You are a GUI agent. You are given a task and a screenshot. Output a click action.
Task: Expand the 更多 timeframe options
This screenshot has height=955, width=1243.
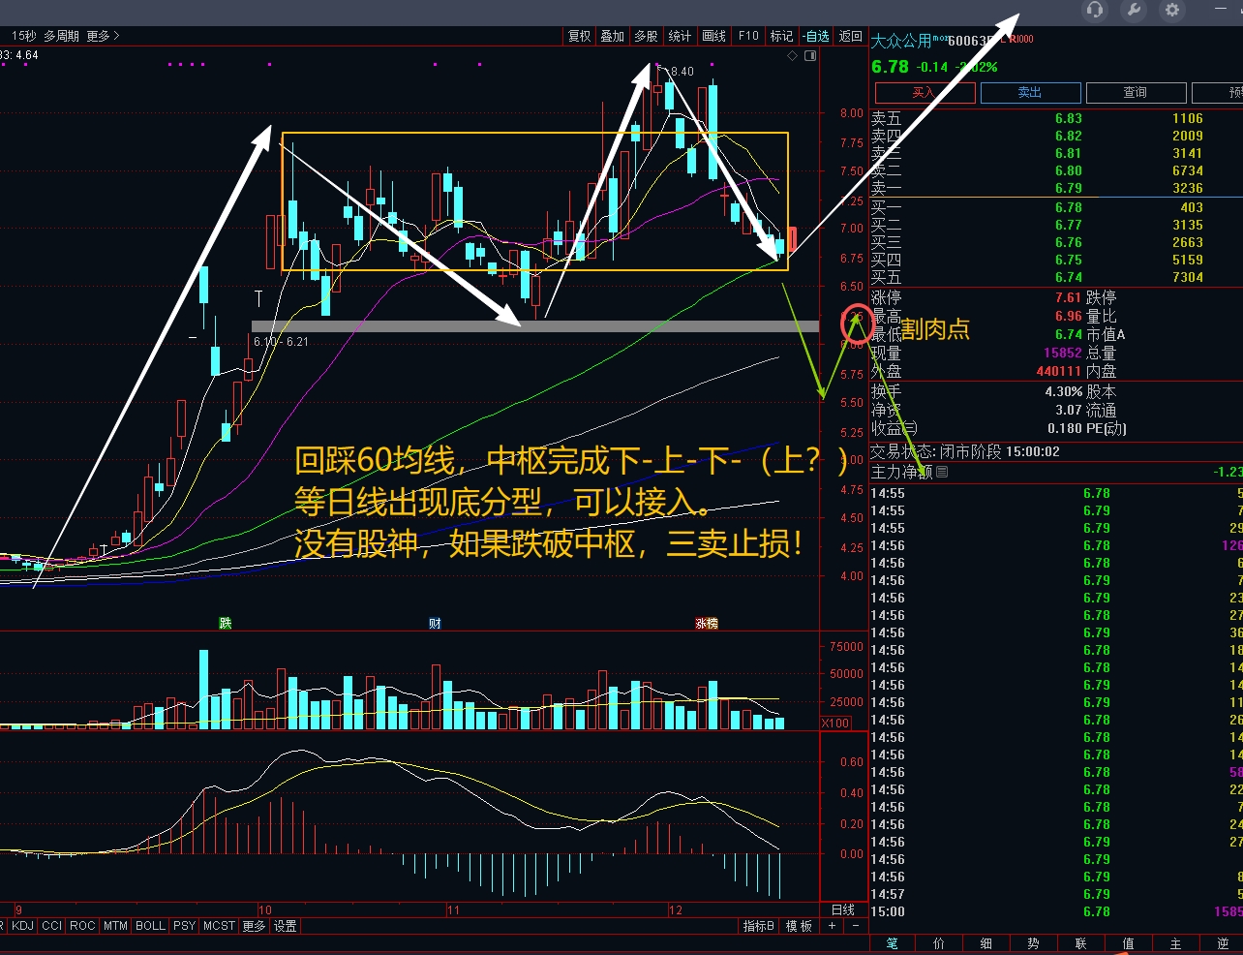(x=103, y=36)
